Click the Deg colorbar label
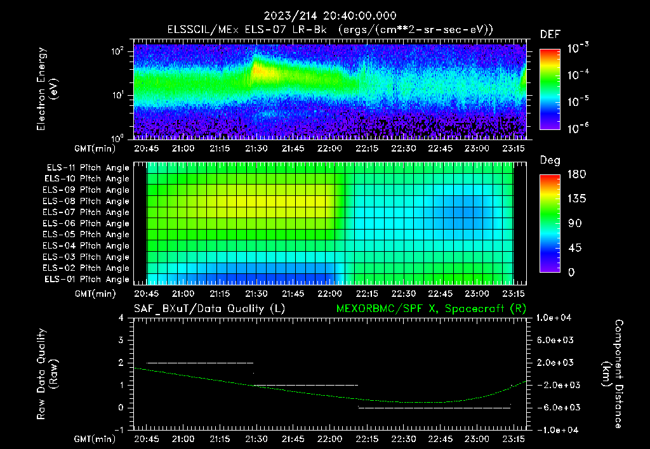Image resolution: width=650 pixels, height=449 pixels. 550,160
